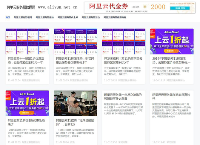Screen dimensions: 200x145
Task: Click the date 11-03 19:46
Action: [x=159, y=142]
